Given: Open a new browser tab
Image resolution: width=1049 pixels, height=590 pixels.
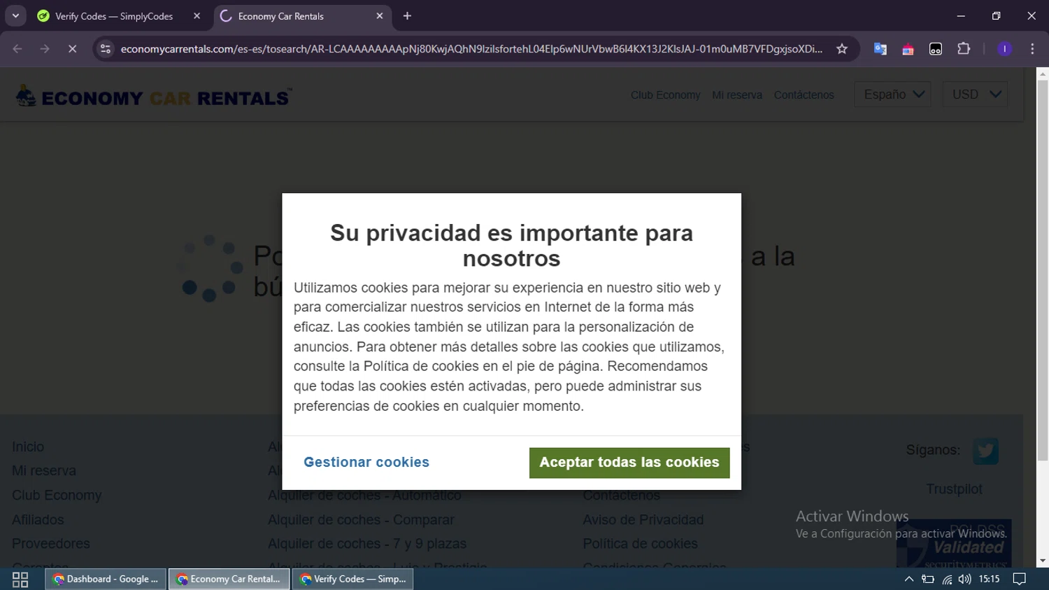Looking at the screenshot, I should click(x=407, y=16).
